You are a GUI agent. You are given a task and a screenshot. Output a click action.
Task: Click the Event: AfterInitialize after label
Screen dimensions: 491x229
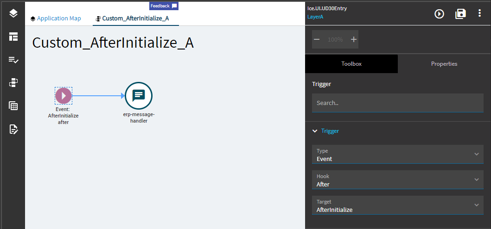coord(63,116)
